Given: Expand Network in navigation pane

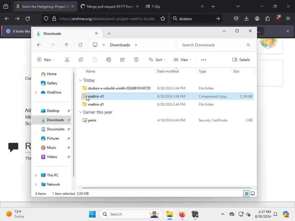Looking at the screenshot, I should pos(36,184).
